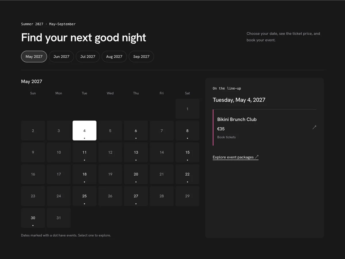Click the Summer 2027 May–September text
This screenshot has width=345, height=259.
click(48, 24)
